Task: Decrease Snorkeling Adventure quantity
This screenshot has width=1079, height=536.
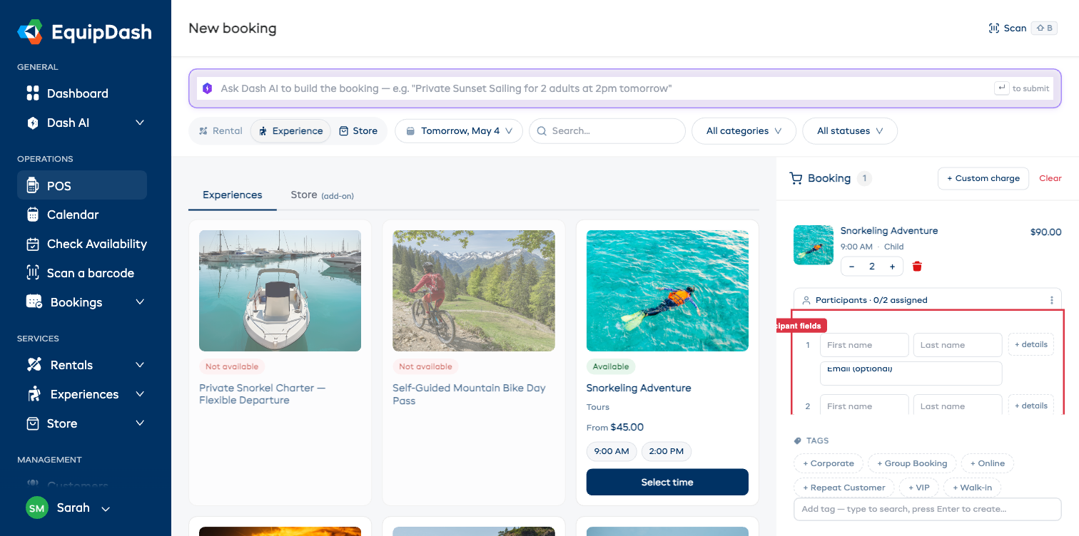Action: pyautogui.click(x=852, y=267)
